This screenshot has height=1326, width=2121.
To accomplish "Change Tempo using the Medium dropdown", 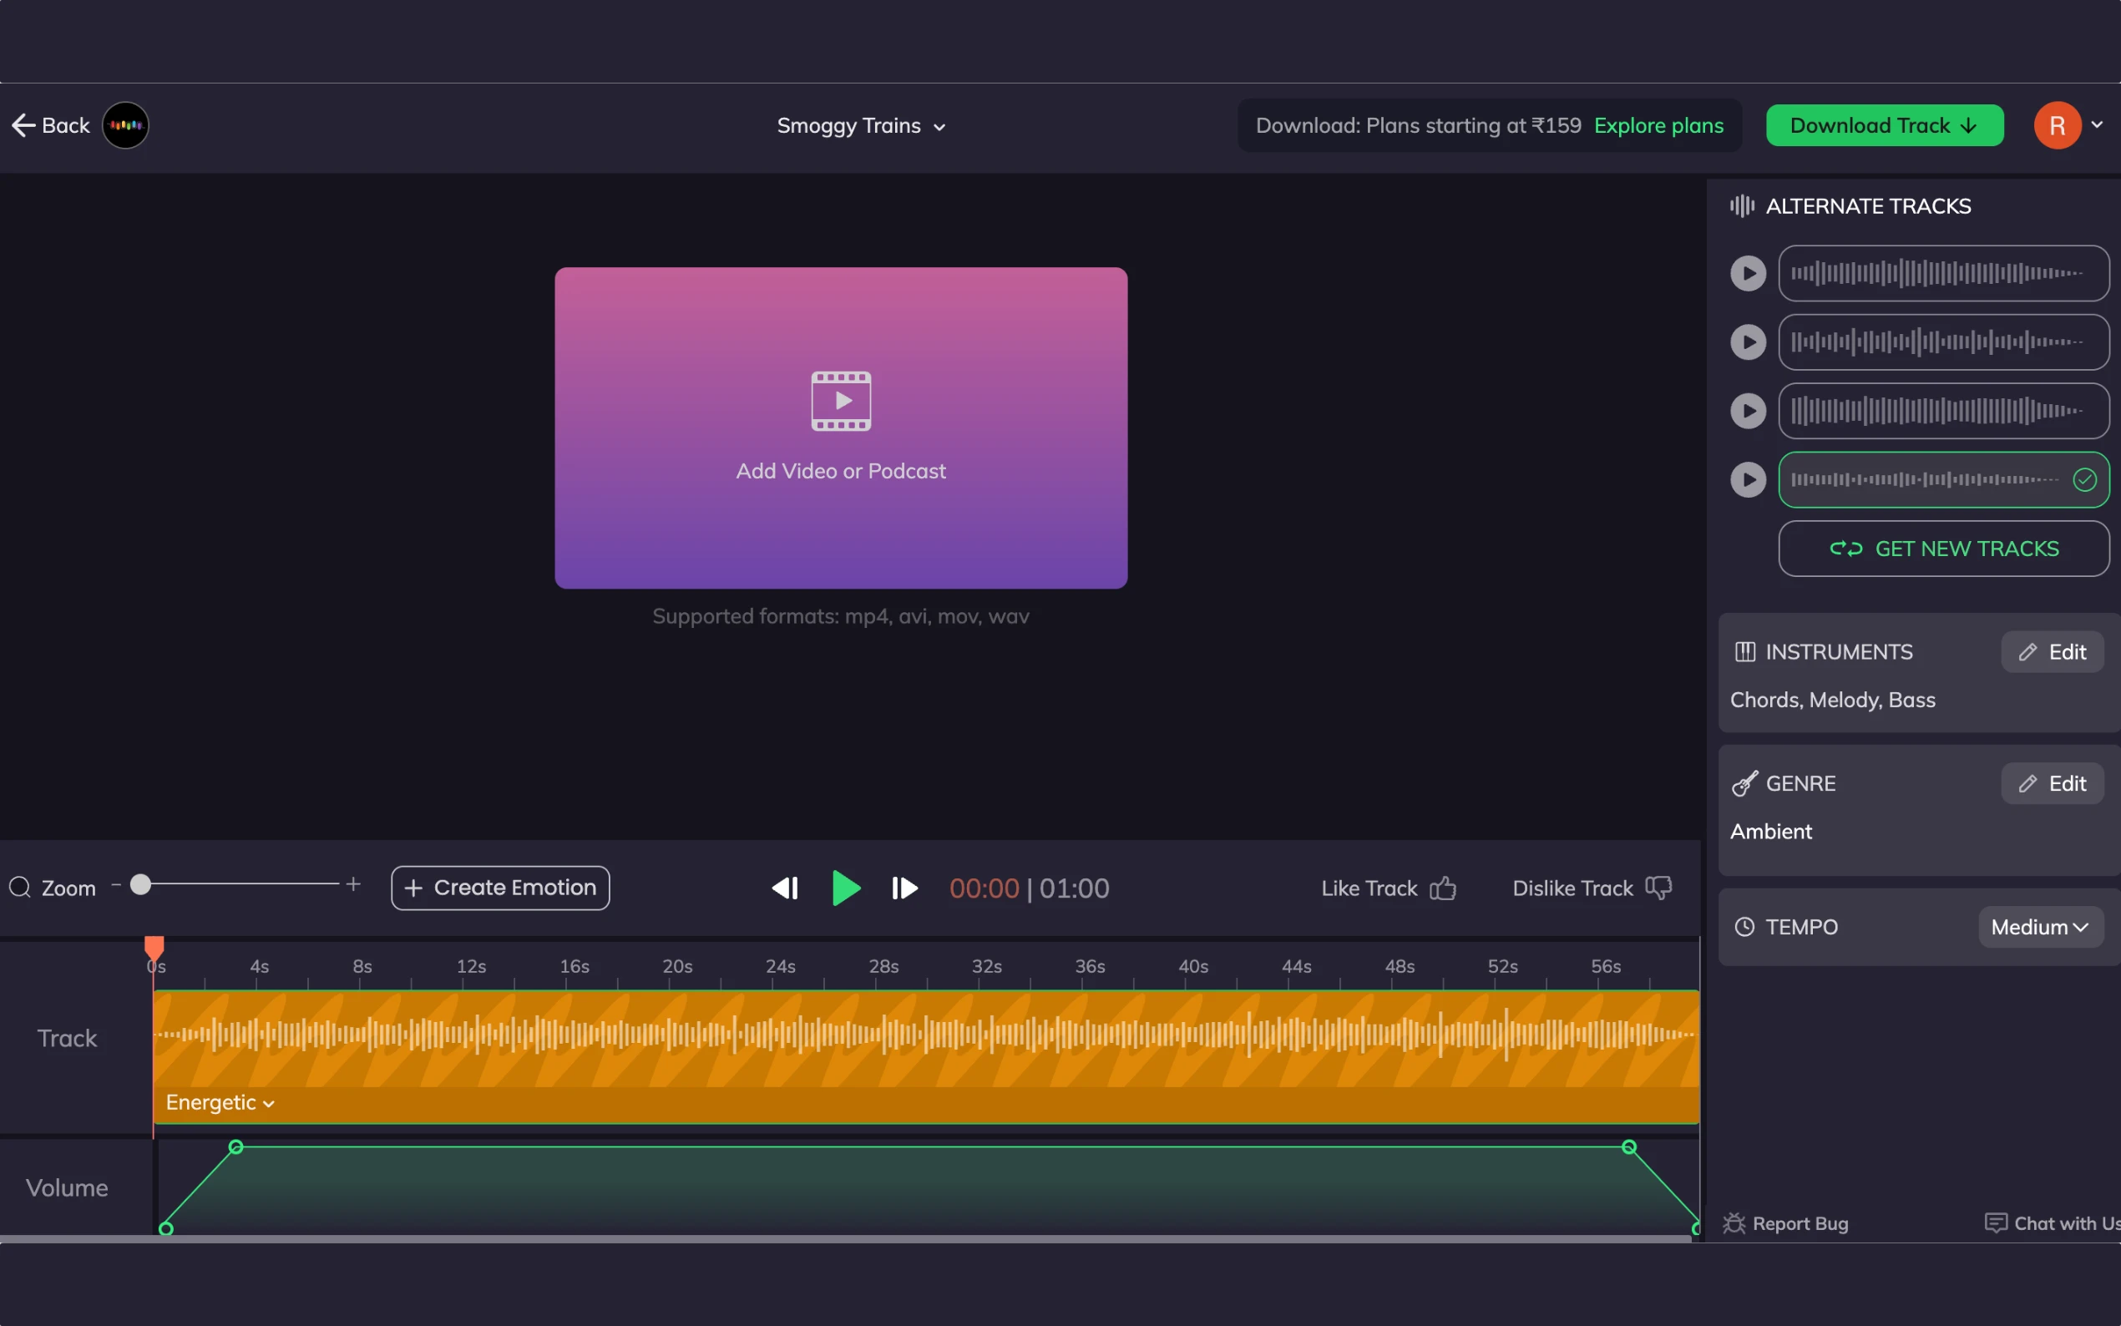I will click(x=2038, y=927).
